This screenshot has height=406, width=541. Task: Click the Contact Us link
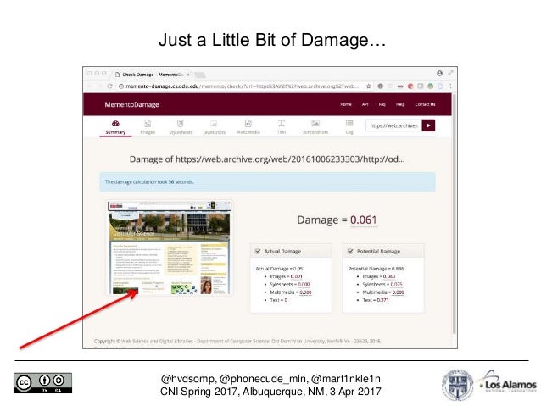[x=425, y=104]
